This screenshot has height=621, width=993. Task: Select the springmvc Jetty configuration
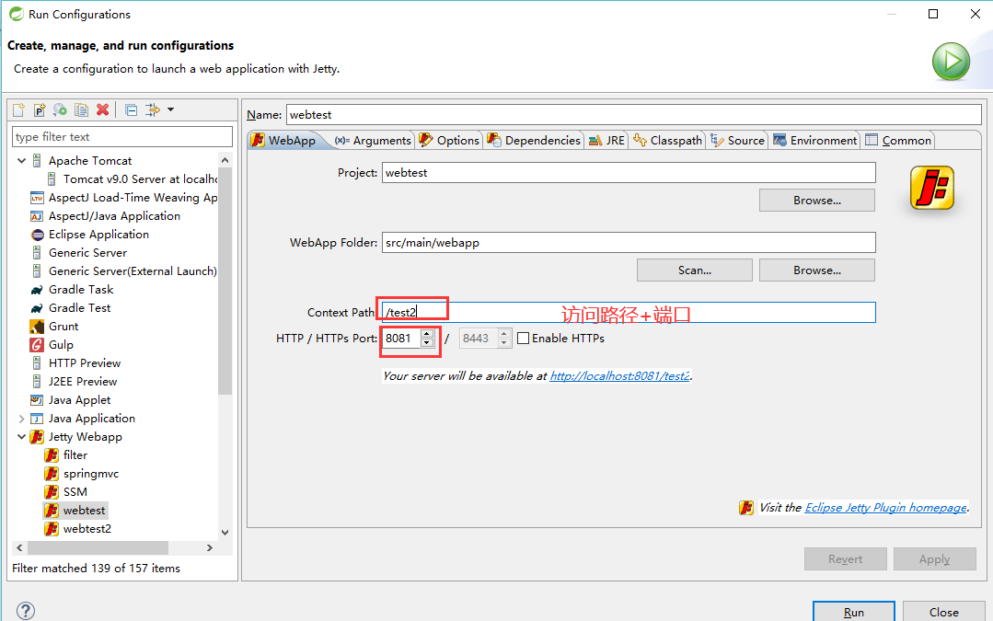(x=82, y=474)
